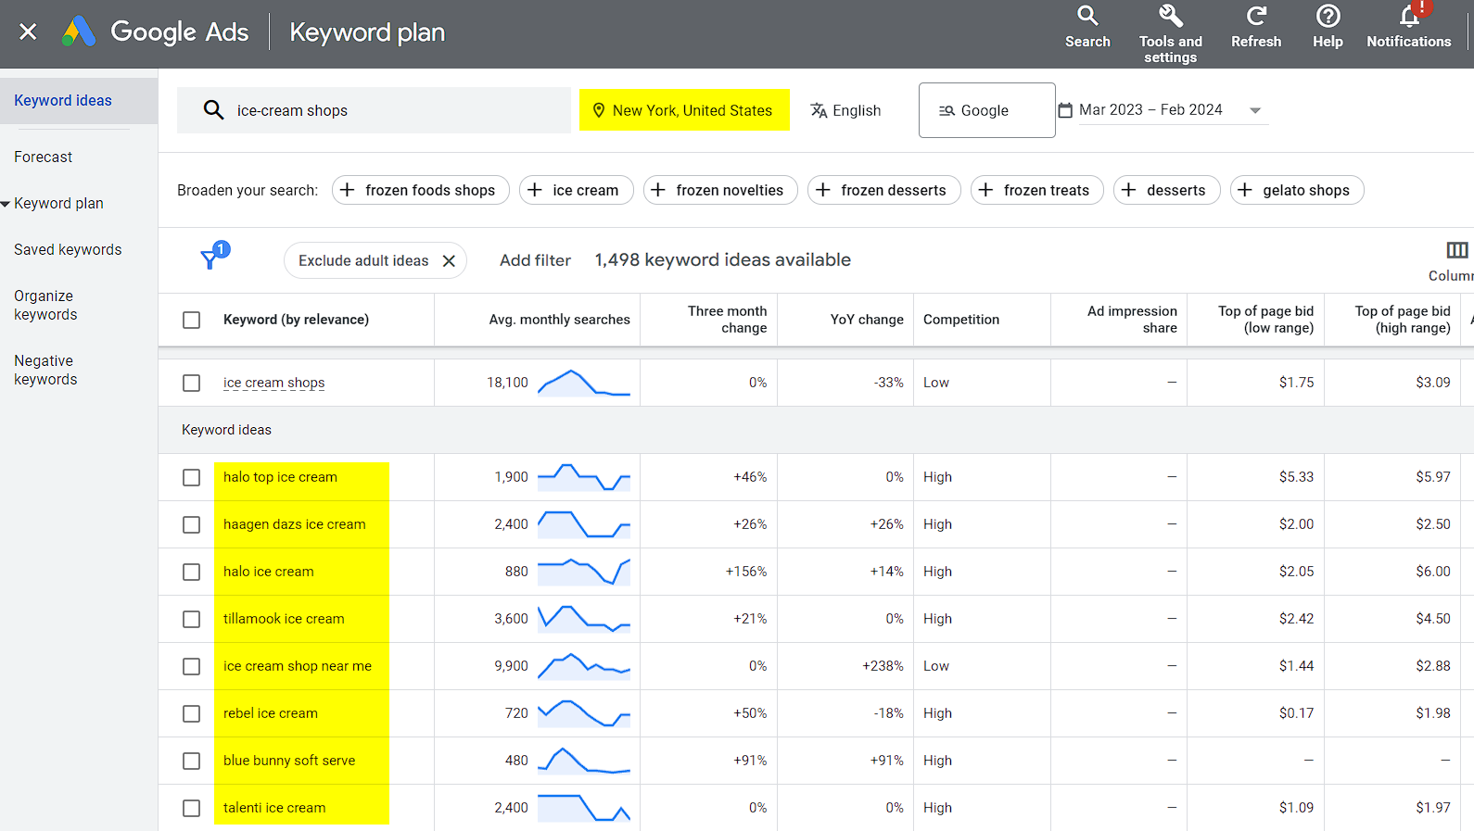Sort by Avg. monthly searches column
1474x831 pixels.
pyautogui.click(x=559, y=320)
